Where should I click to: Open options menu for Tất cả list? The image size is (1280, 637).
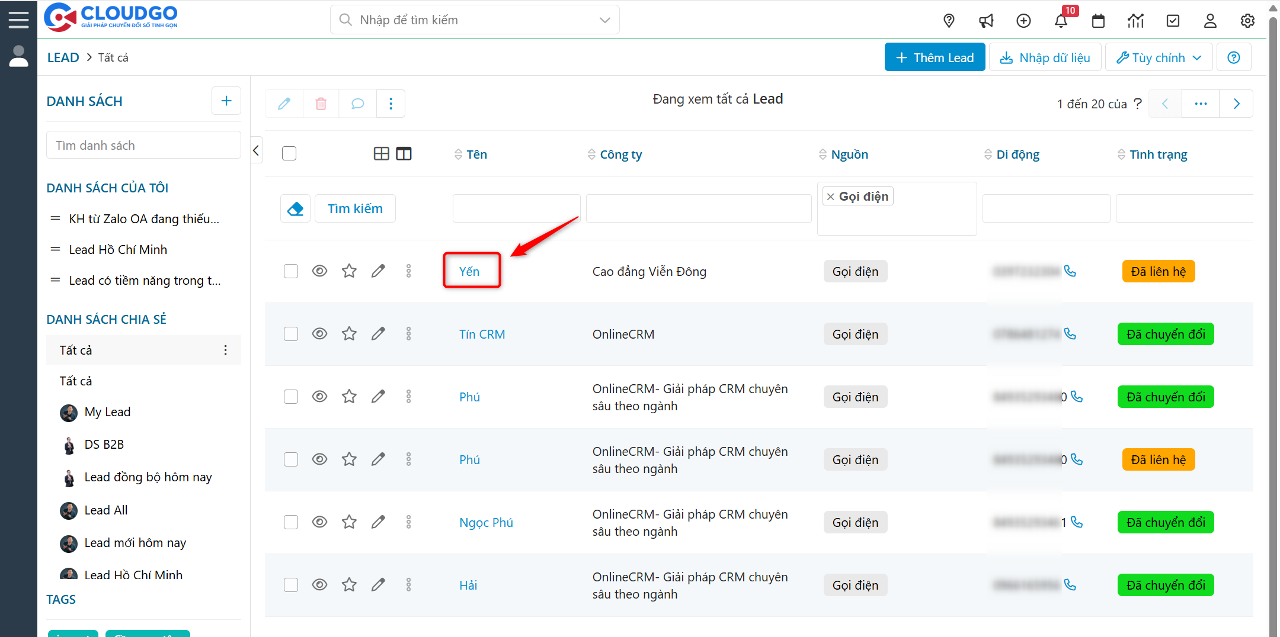tap(225, 350)
